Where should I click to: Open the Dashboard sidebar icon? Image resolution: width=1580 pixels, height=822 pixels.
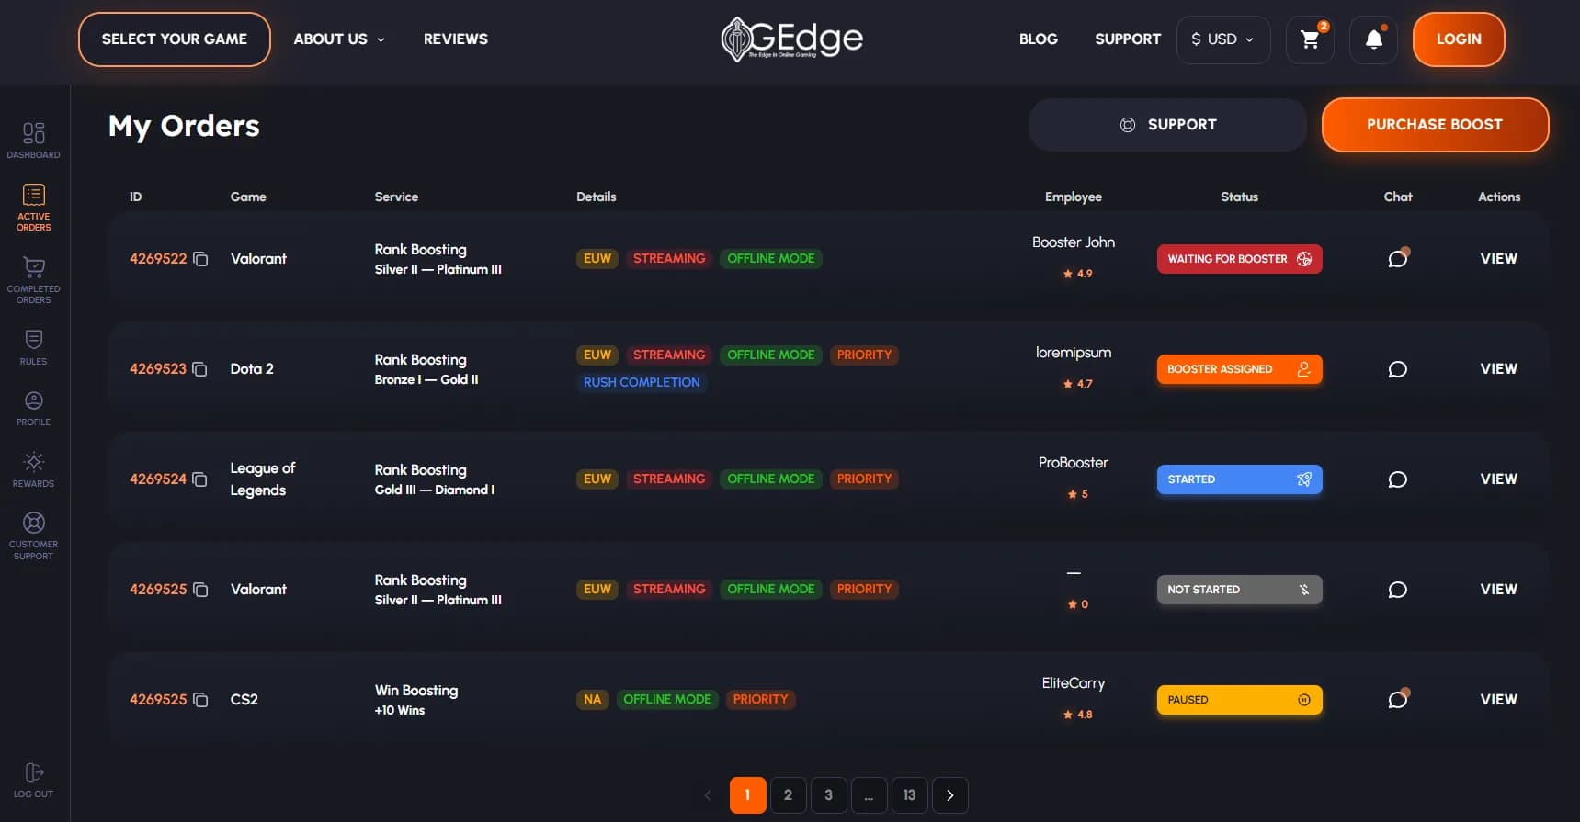(33, 141)
